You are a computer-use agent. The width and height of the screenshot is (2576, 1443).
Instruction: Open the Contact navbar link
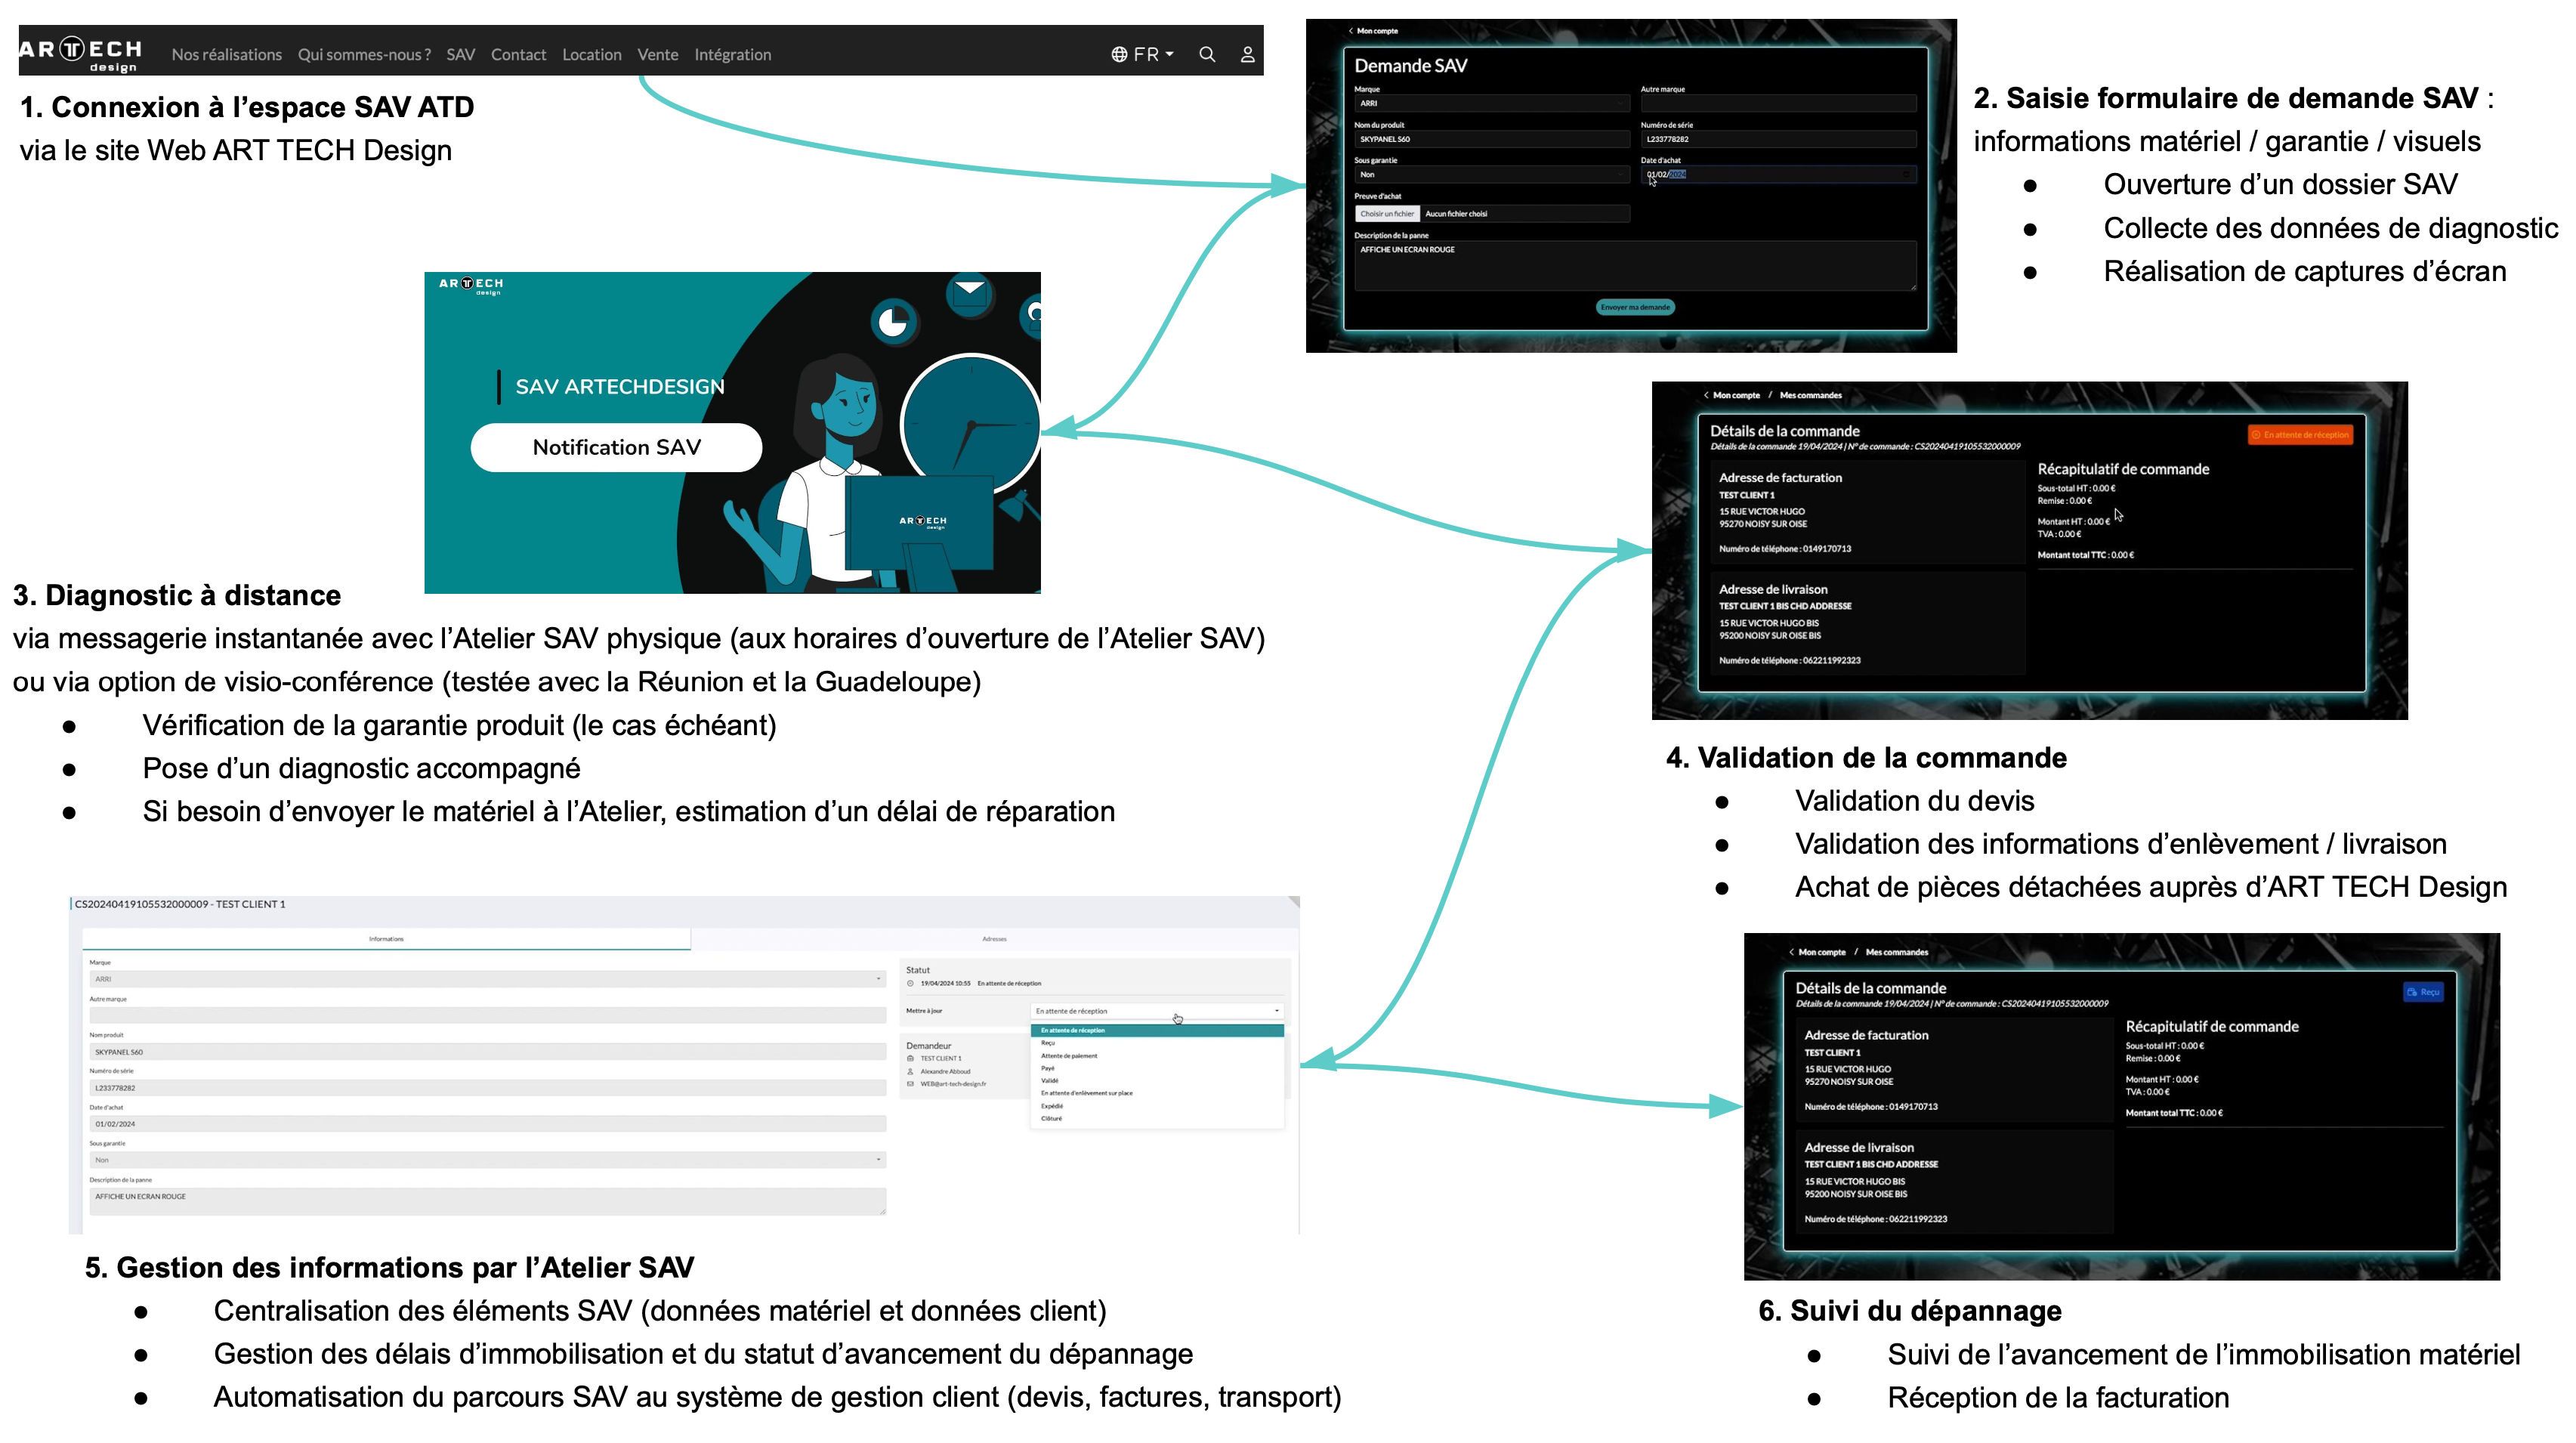point(518,54)
